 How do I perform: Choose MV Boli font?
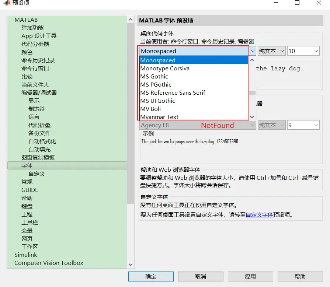coord(194,109)
